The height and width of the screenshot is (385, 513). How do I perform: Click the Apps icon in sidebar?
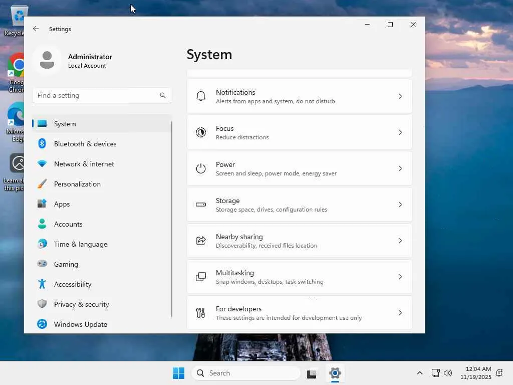(x=42, y=204)
